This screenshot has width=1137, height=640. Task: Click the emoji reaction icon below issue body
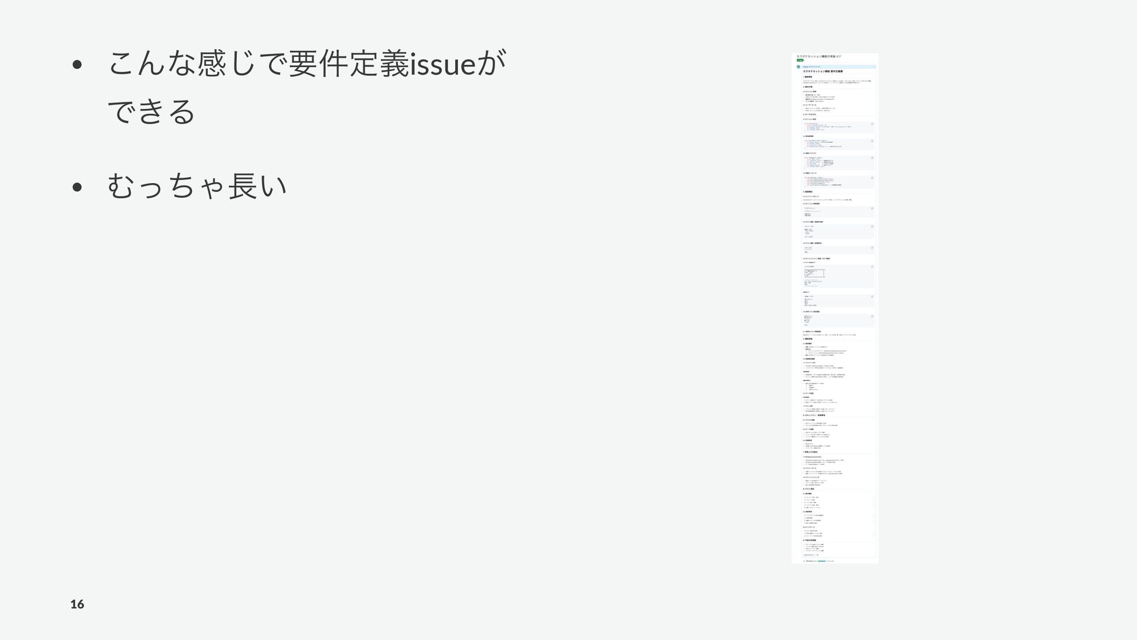[817, 555]
